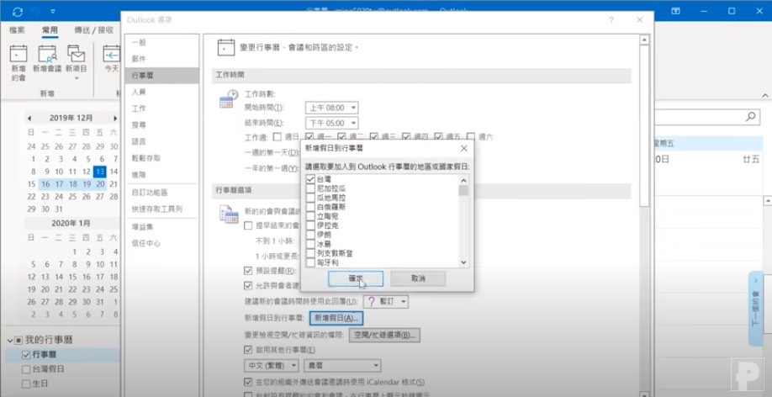Viewport: 772px width, 397px height.
Task: Click the holiday list scroll down arrow
Action: tap(463, 262)
